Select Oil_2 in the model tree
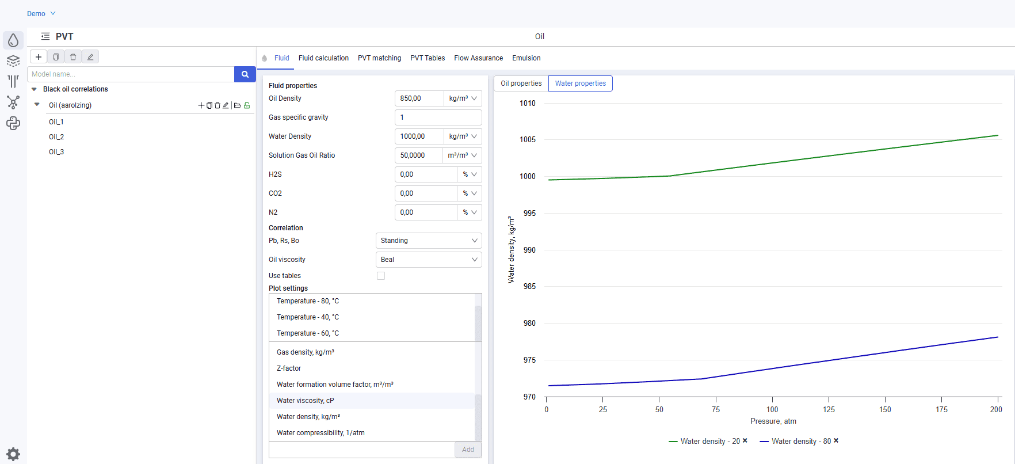Screen dimensions: 1015x464 click(56, 137)
